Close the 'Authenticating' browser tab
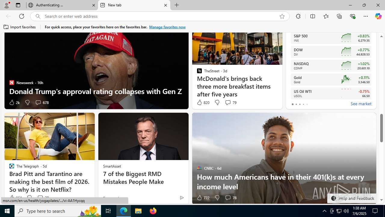This screenshot has width=385, height=217. [x=94, y=5]
